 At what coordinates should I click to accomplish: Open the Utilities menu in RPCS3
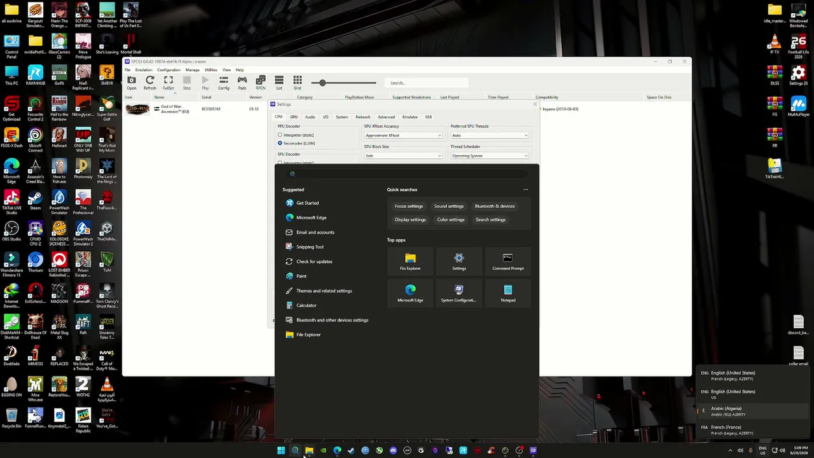[211, 70]
